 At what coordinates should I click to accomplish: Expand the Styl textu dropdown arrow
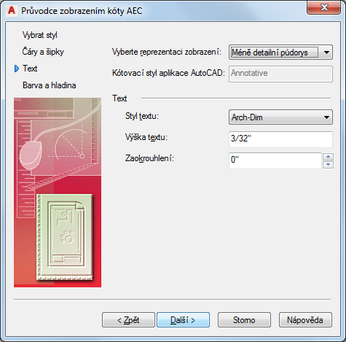[326, 117]
